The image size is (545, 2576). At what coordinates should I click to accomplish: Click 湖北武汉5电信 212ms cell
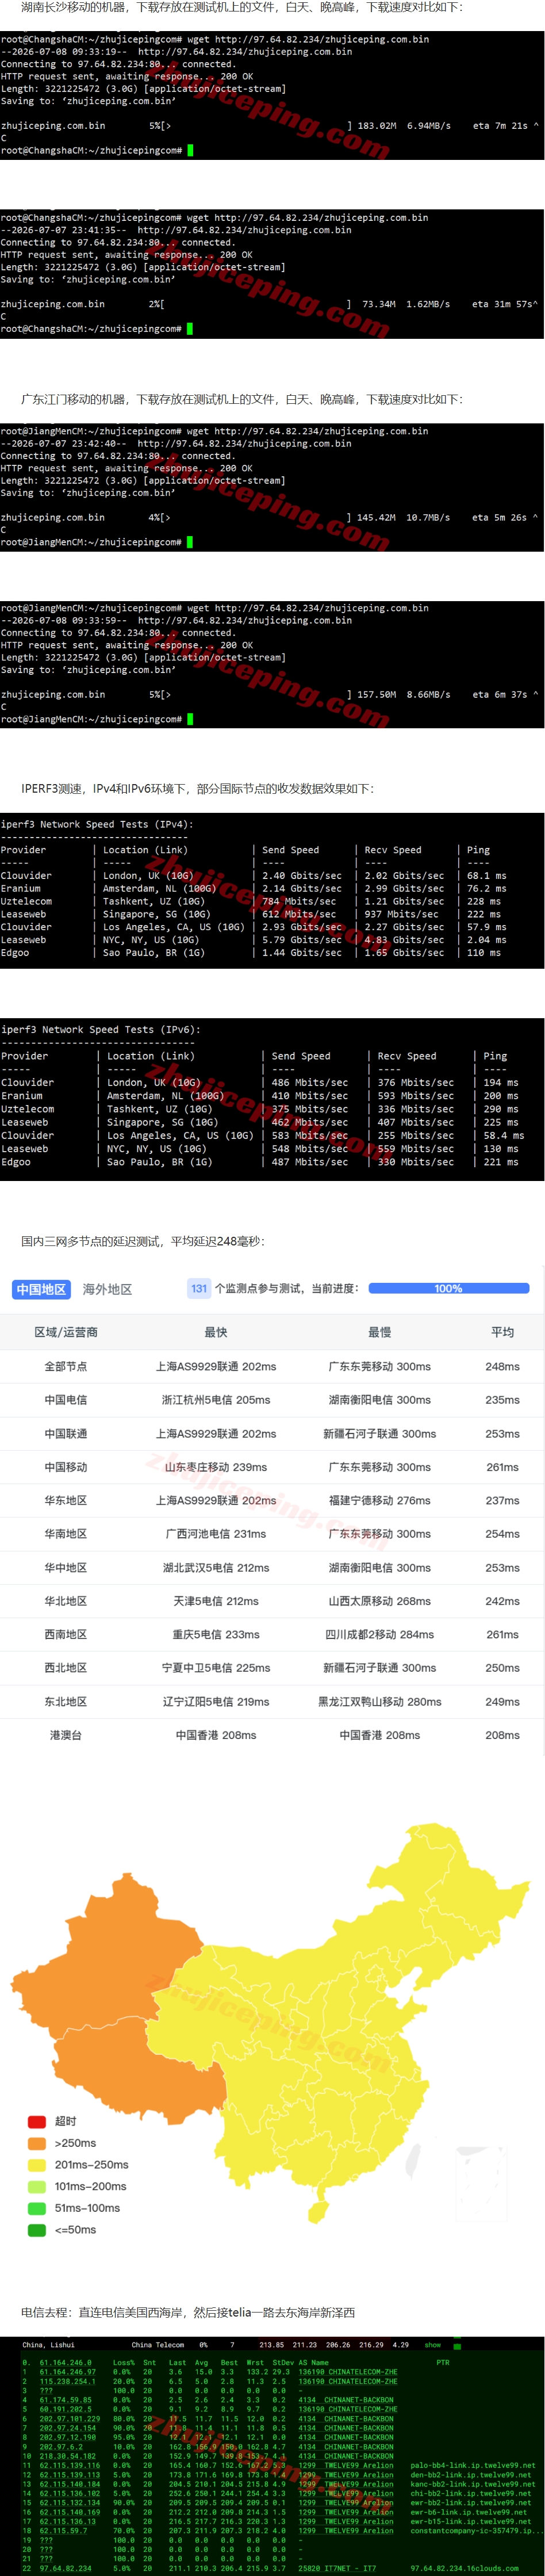pos(216,1568)
